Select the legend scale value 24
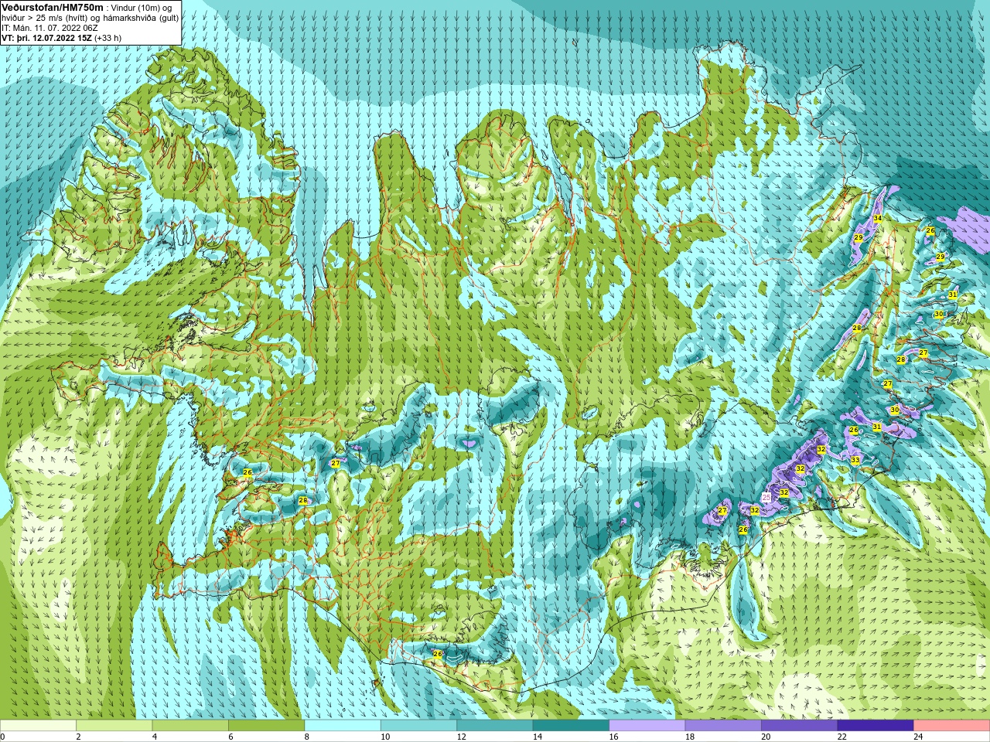Viewport: 990px width, 742px height. (918, 737)
